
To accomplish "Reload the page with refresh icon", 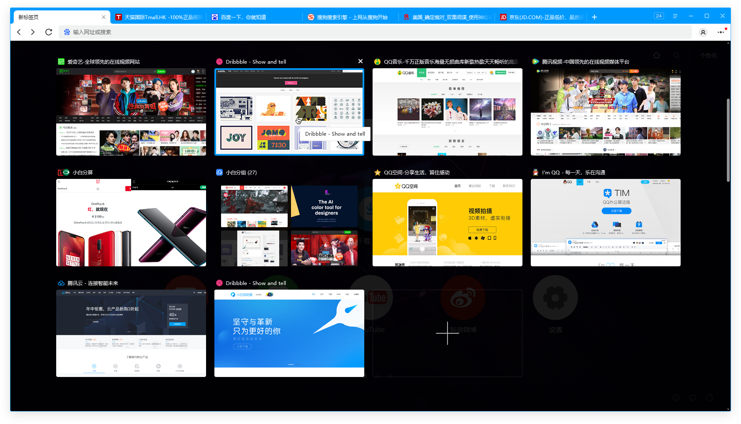I will [49, 32].
